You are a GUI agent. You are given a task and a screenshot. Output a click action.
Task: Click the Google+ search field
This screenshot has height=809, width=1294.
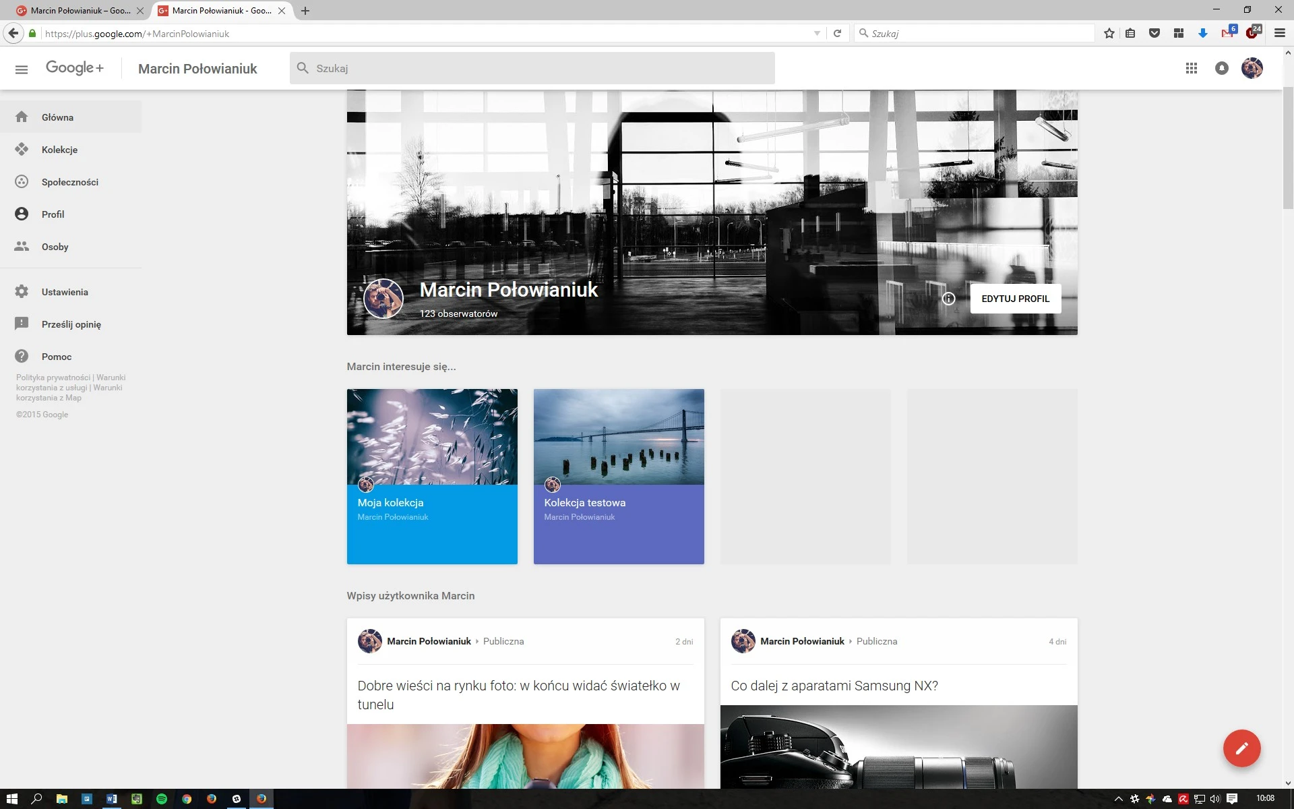pyautogui.click(x=532, y=68)
